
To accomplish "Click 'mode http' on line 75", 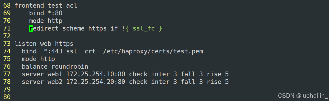I will point(38,59).
